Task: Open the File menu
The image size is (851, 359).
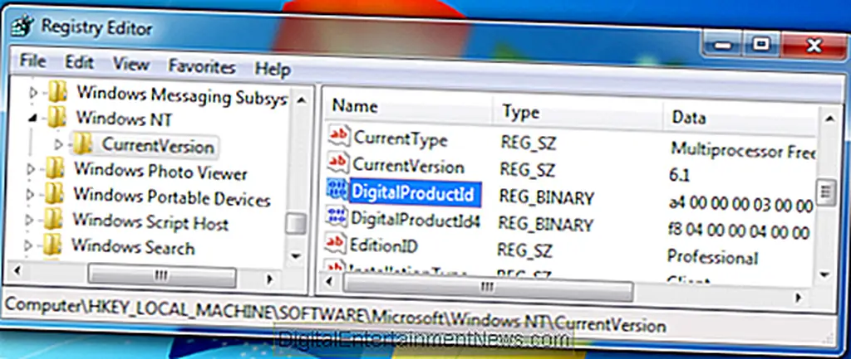Action: (x=32, y=63)
